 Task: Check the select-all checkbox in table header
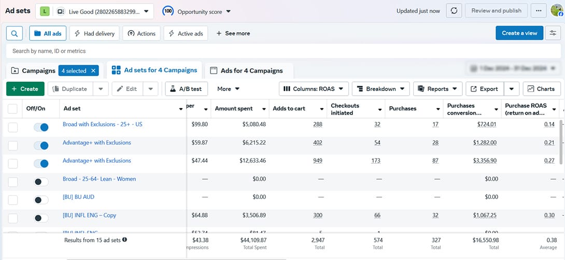click(13, 109)
